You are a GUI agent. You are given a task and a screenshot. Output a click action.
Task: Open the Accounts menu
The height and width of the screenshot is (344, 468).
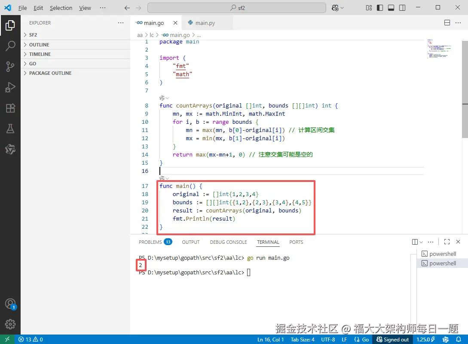(x=10, y=304)
